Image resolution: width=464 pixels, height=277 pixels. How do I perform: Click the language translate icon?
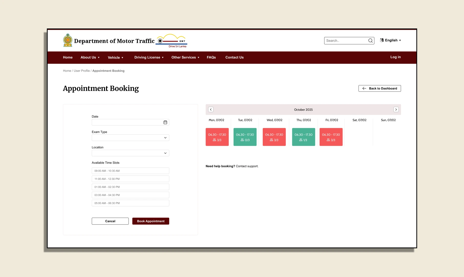click(x=382, y=40)
